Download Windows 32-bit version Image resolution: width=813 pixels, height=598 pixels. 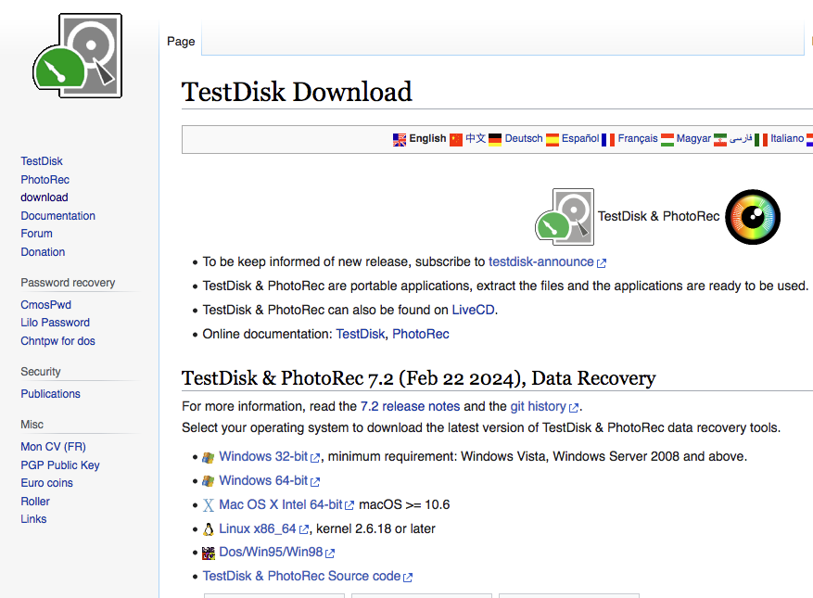tap(263, 456)
